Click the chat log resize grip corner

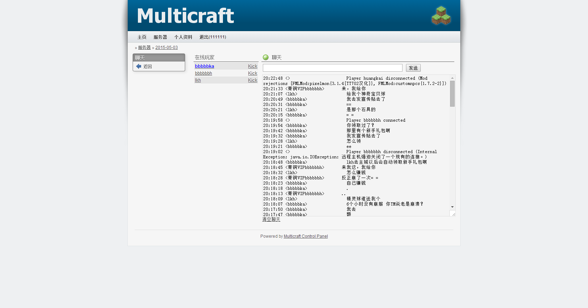453,214
